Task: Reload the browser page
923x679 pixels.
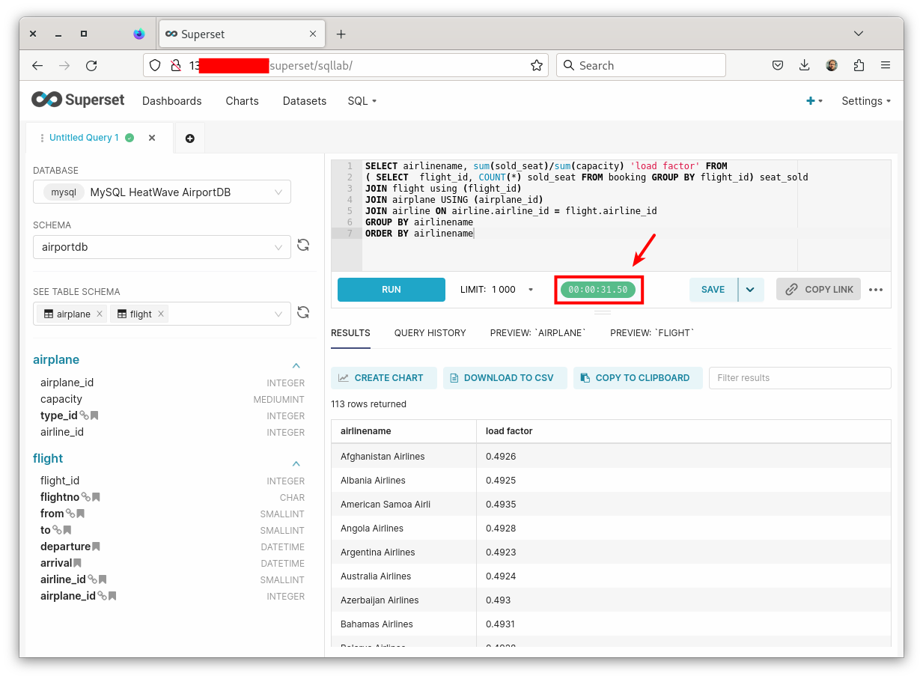Action: tap(91, 65)
